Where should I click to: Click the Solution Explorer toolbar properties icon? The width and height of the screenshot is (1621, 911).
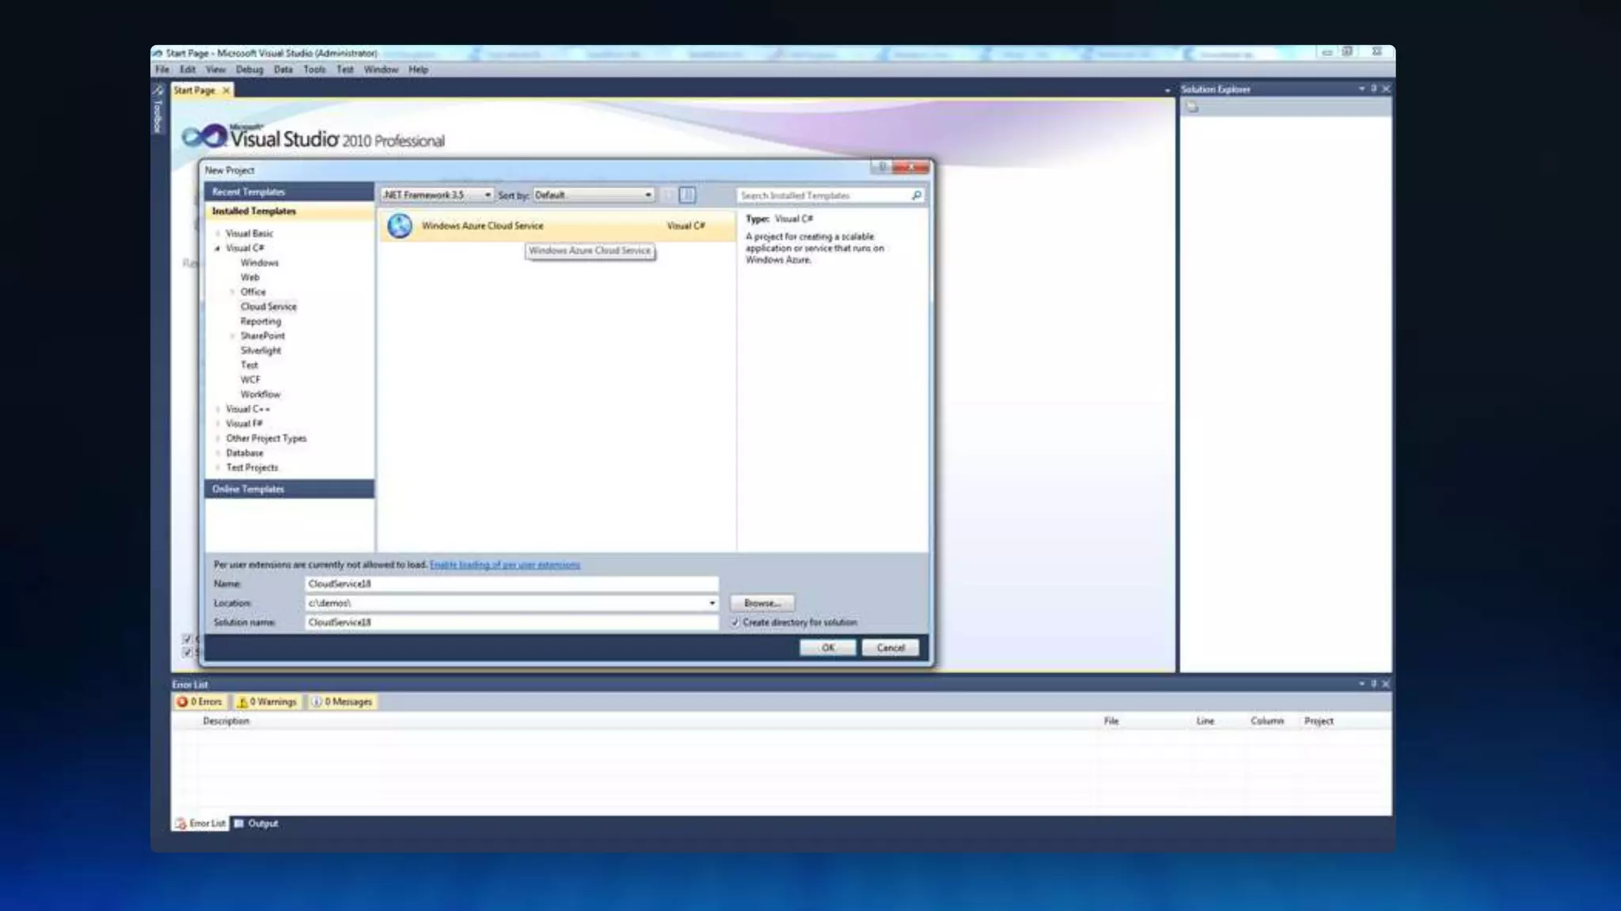(x=1192, y=108)
